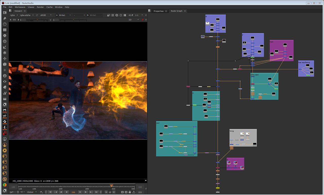Click the ROI region icon in viewer
324x195 pixels.
(121, 15)
